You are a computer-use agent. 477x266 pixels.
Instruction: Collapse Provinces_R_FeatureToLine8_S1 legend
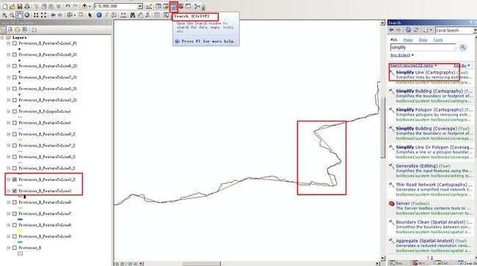point(9,55)
